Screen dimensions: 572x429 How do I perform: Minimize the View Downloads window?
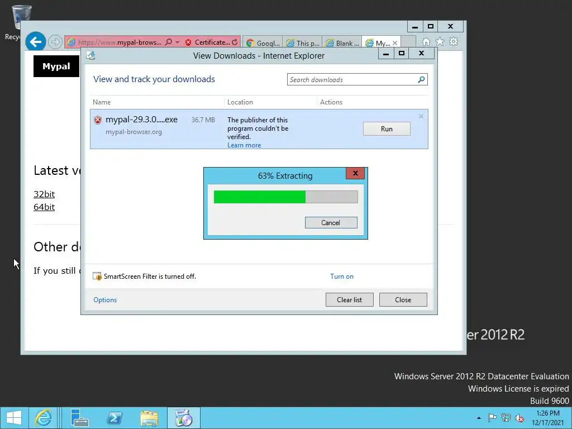pos(386,54)
